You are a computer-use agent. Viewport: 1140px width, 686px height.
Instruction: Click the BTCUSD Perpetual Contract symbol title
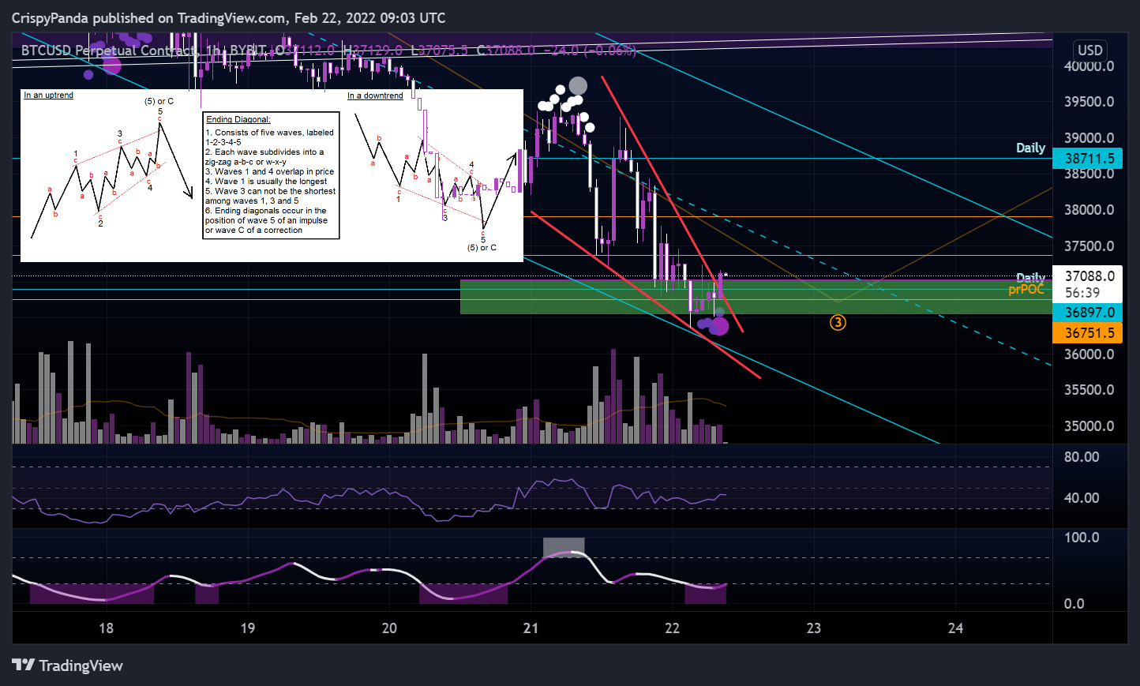(x=109, y=51)
